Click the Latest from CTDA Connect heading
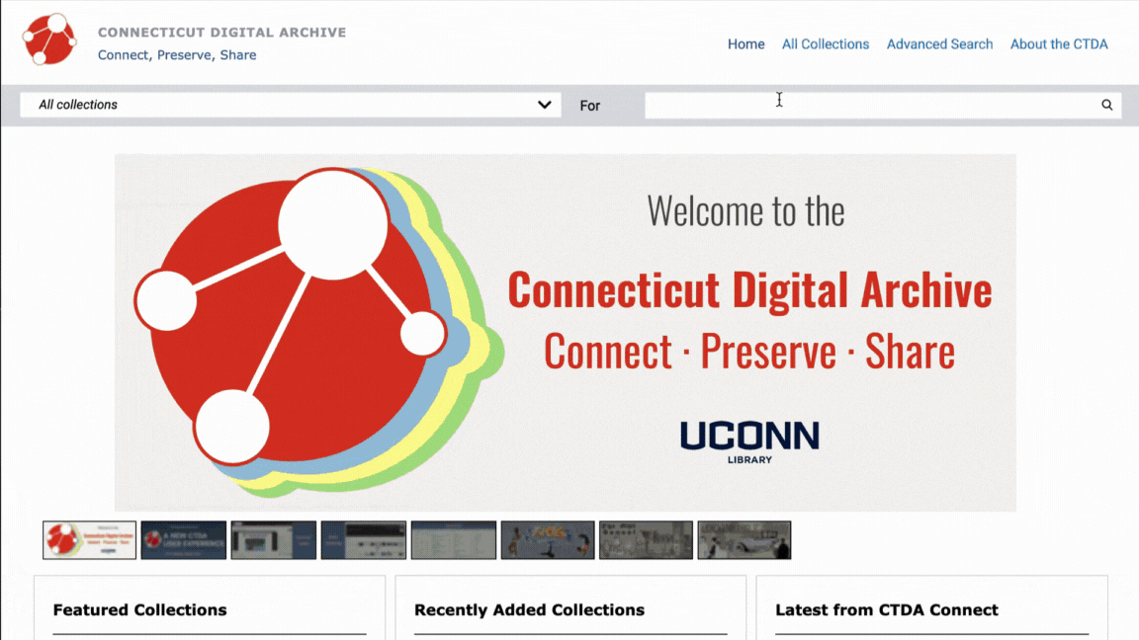Viewport: 1139px width, 640px height. click(887, 610)
